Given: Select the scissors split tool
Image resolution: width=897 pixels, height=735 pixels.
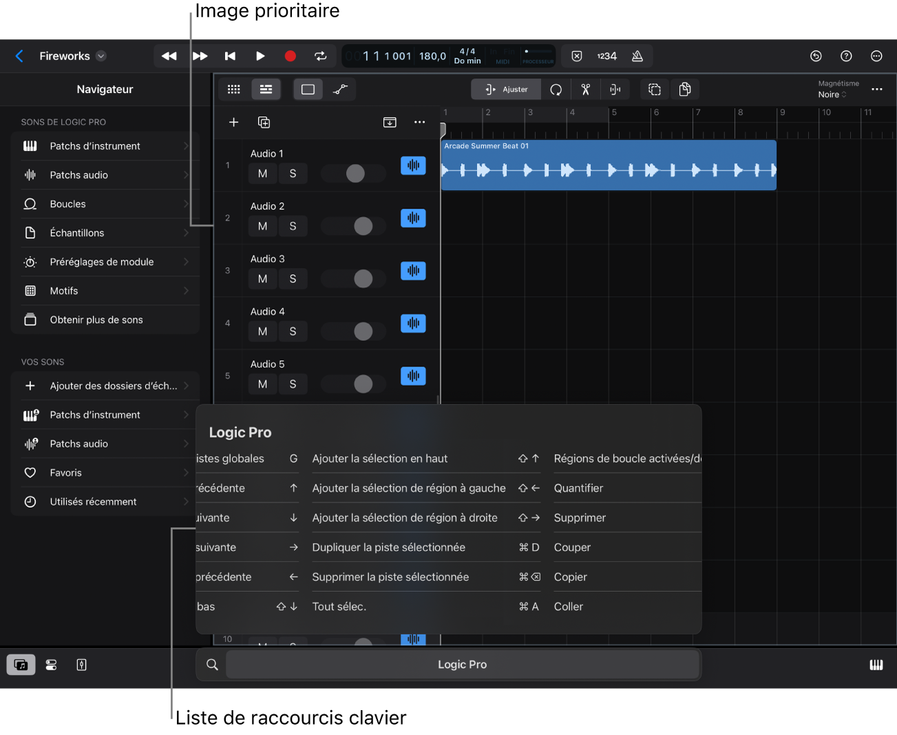Looking at the screenshot, I should tap(586, 90).
